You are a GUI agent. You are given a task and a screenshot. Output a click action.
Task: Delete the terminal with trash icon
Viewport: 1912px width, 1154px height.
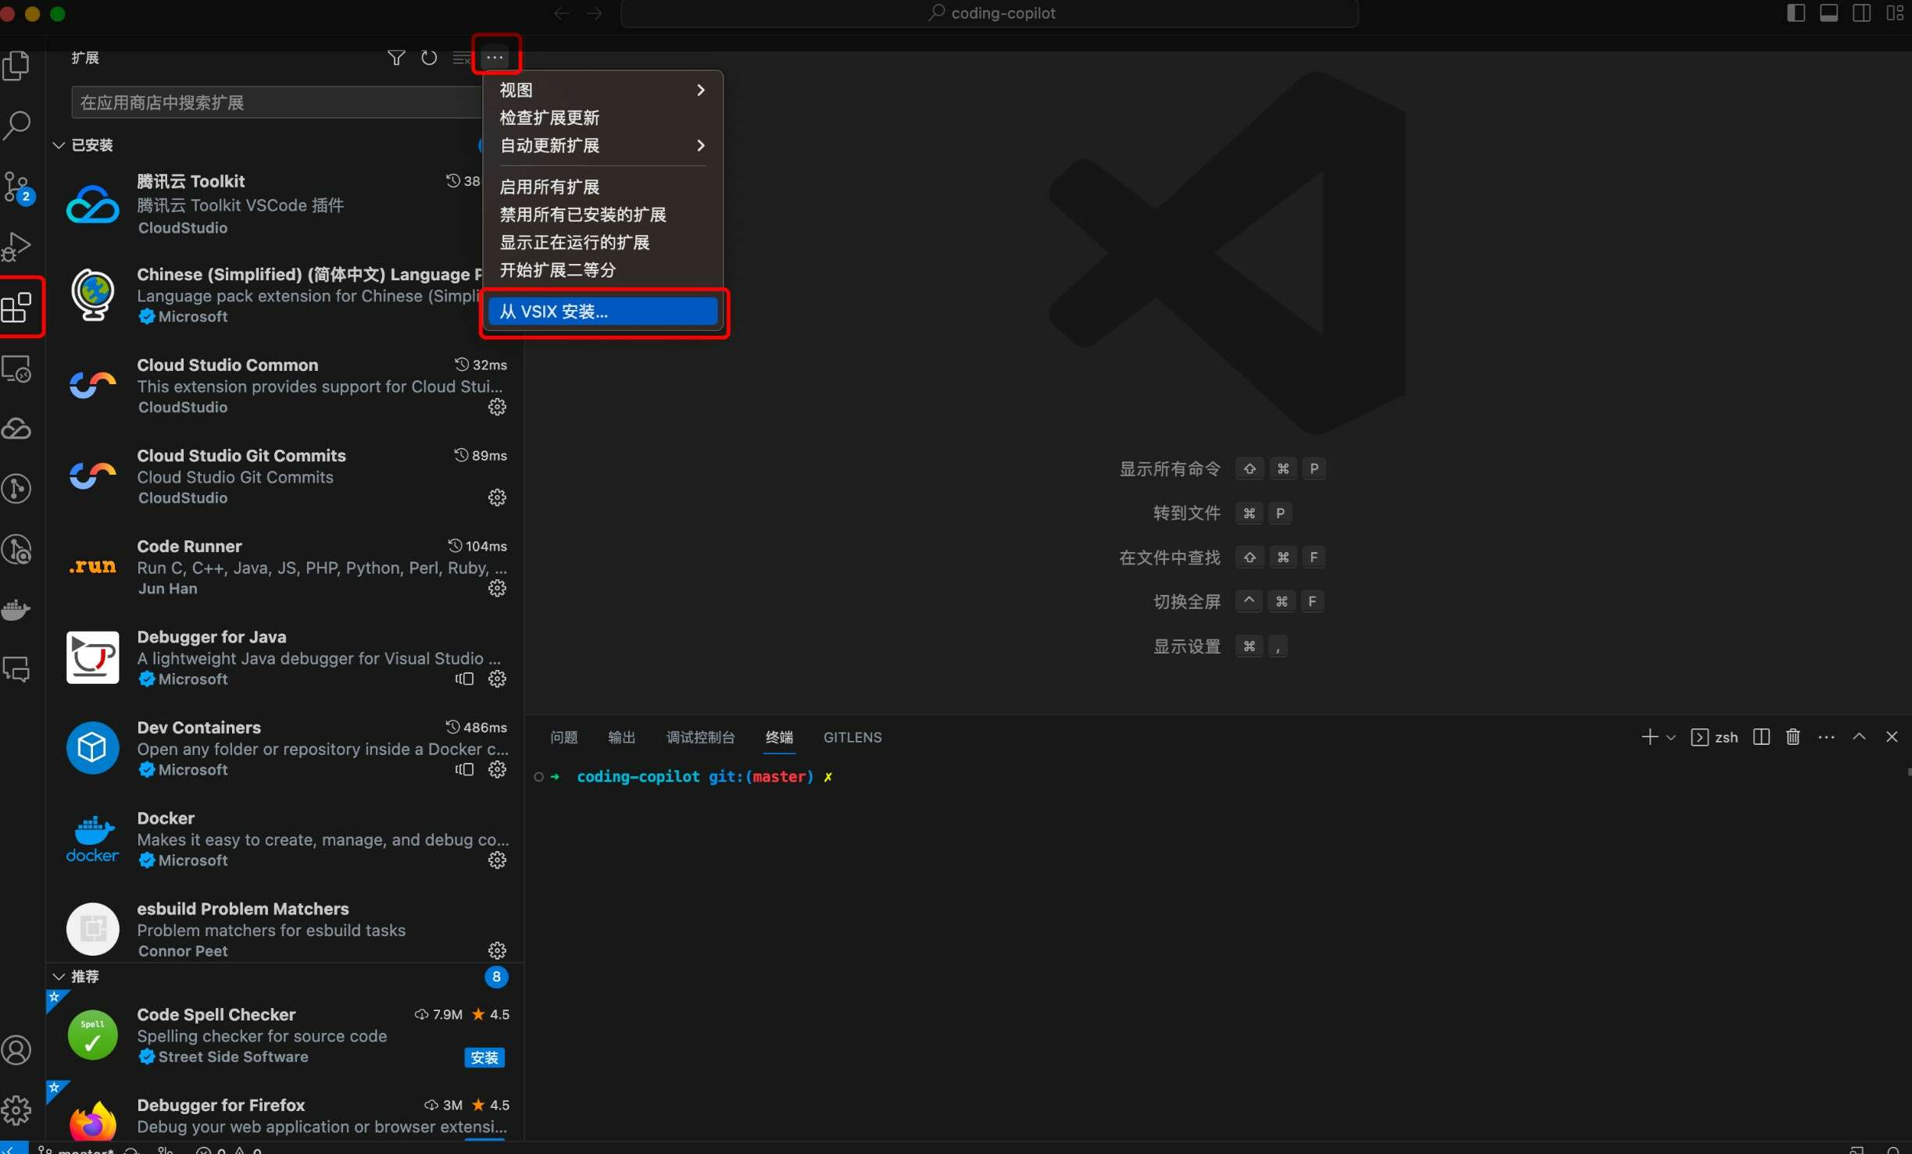pyautogui.click(x=1793, y=737)
